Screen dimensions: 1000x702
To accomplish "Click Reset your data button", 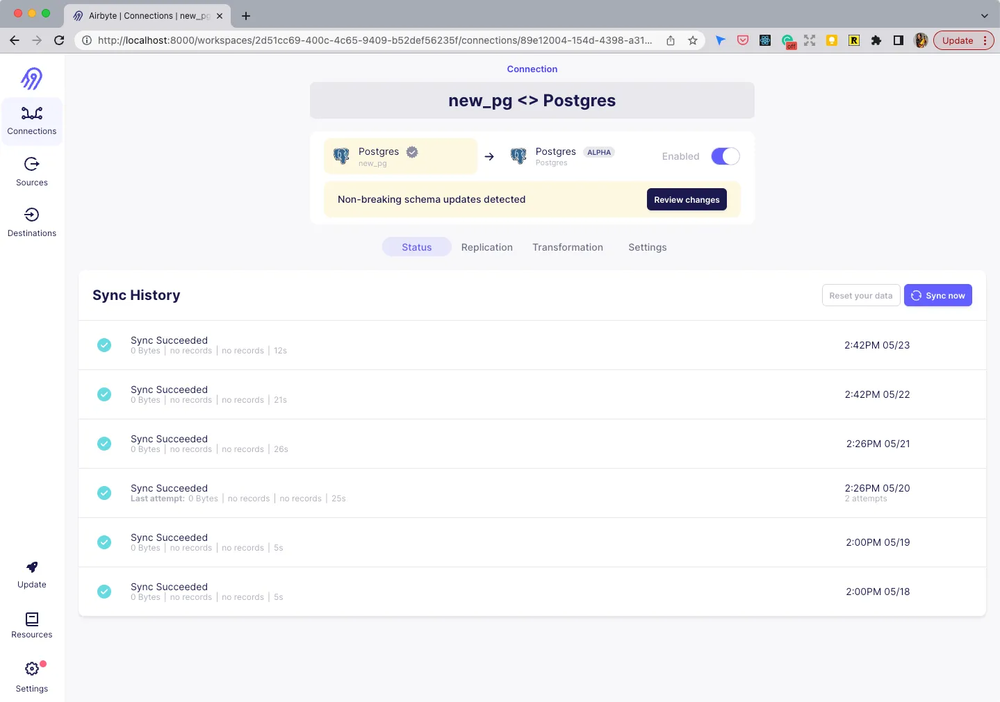I will pyautogui.click(x=861, y=295).
